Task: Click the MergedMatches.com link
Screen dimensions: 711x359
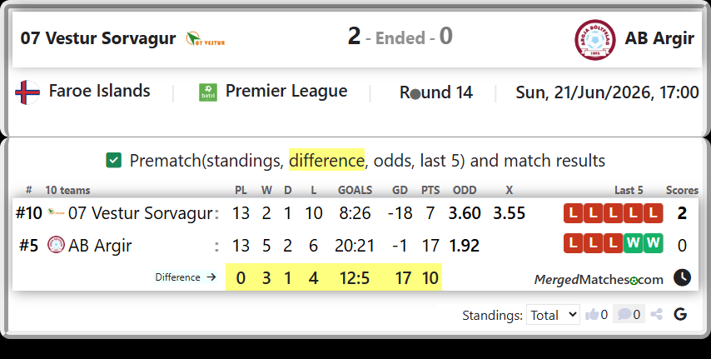Action: (599, 280)
